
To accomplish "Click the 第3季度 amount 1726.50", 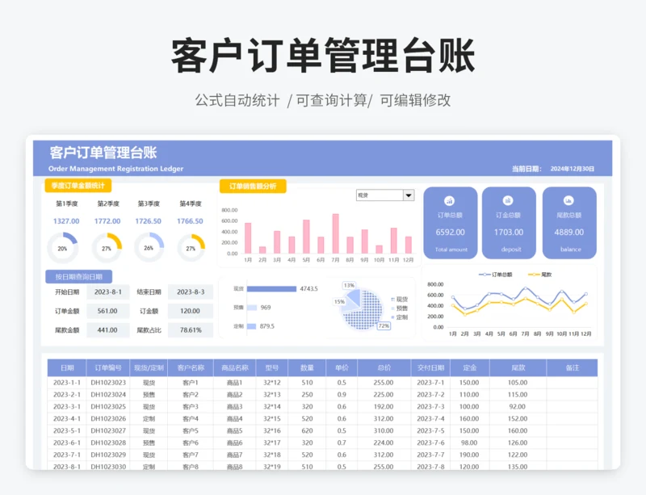I will 149,221.
